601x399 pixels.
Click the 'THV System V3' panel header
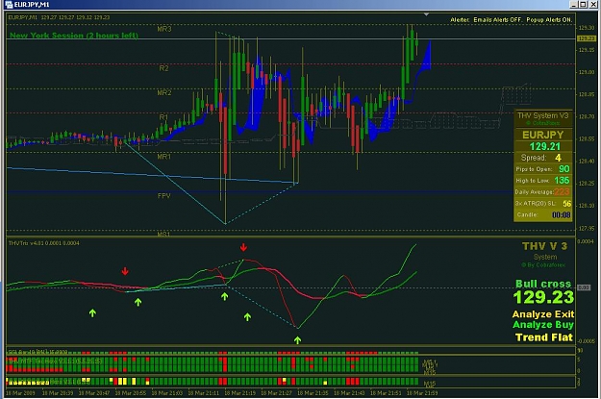pos(542,115)
